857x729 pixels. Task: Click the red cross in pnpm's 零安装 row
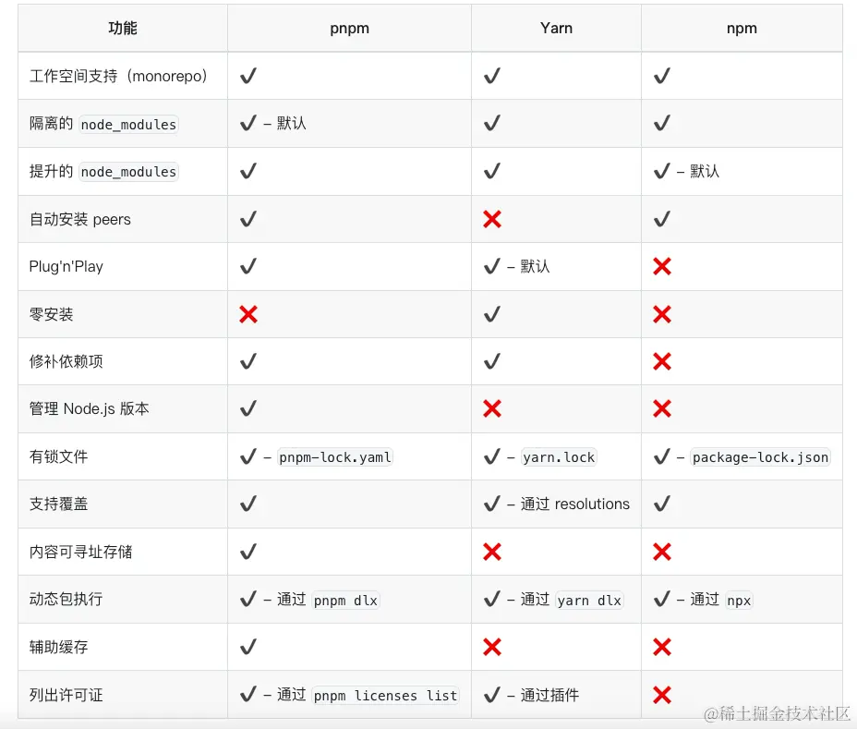tap(247, 314)
